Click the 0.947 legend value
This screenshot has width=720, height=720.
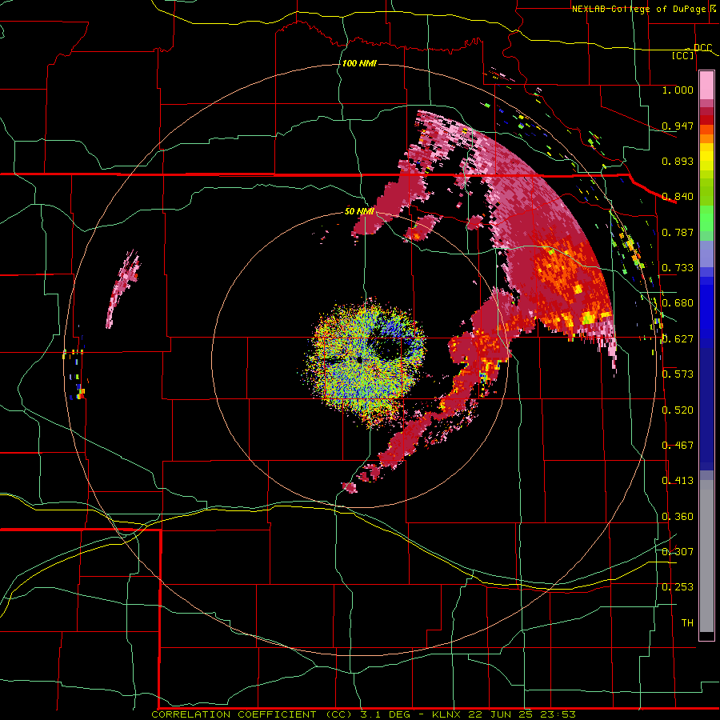click(678, 126)
